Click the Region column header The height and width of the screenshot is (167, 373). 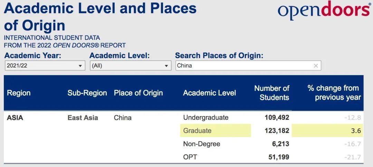point(19,93)
